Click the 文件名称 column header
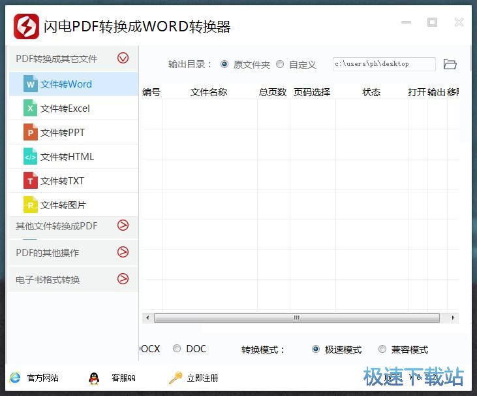Viewport: 477px width, 396px height. coord(209,92)
